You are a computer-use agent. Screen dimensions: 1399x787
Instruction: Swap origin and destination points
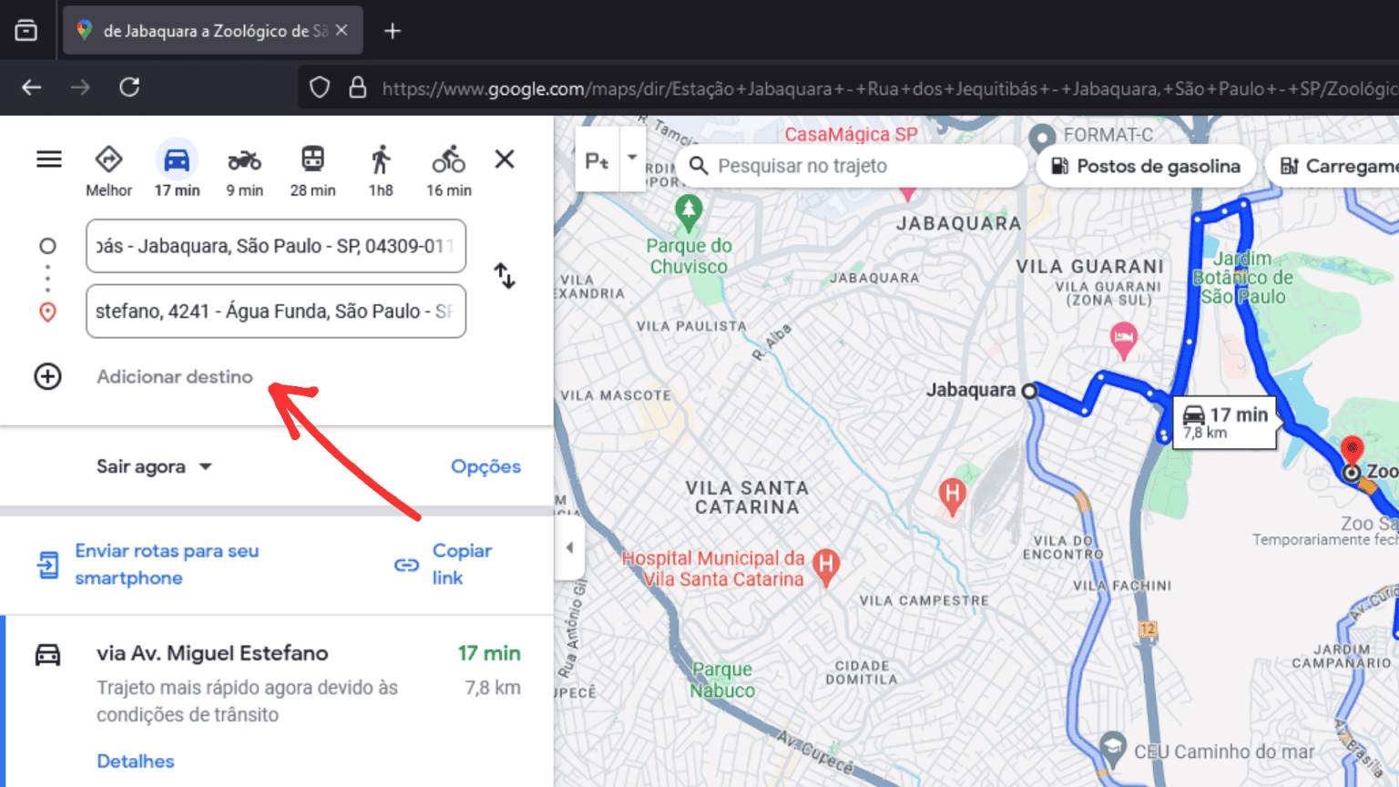pos(505,275)
